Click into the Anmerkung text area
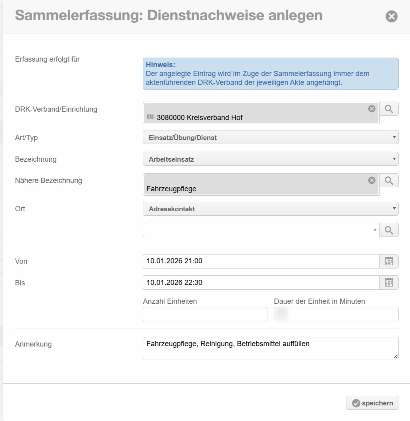Image resolution: width=410 pixels, height=421 pixels. [x=270, y=348]
